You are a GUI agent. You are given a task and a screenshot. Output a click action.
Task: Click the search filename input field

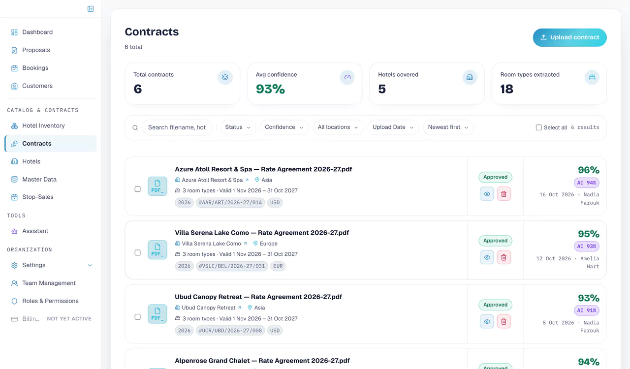[x=177, y=127]
